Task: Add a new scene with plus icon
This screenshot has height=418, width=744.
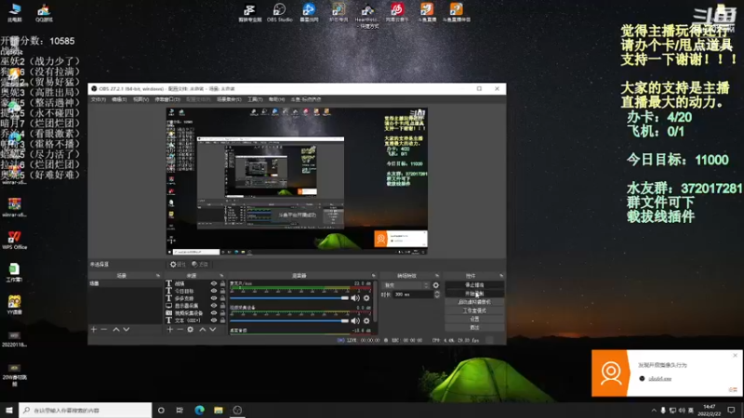Action: click(x=94, y=330)
